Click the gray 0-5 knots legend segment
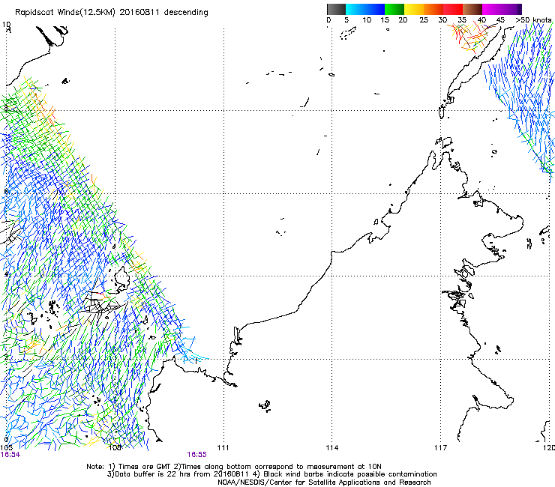555x487 pixels. [x=336, y=9]
